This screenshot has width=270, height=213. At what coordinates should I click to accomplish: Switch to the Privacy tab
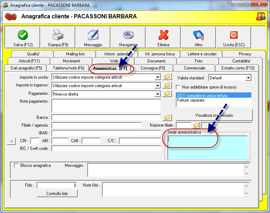[x=245, y=54]
